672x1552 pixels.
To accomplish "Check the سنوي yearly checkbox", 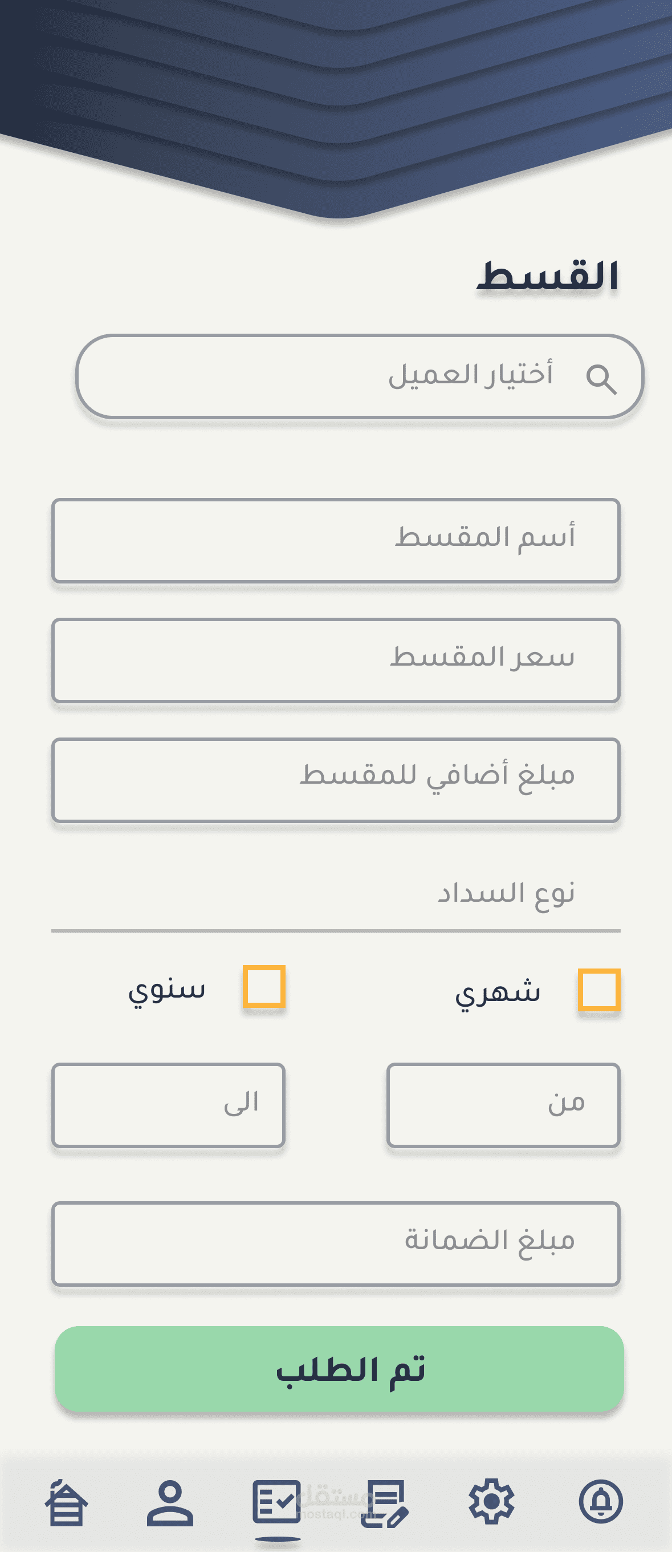I will [x=264, y=986].
